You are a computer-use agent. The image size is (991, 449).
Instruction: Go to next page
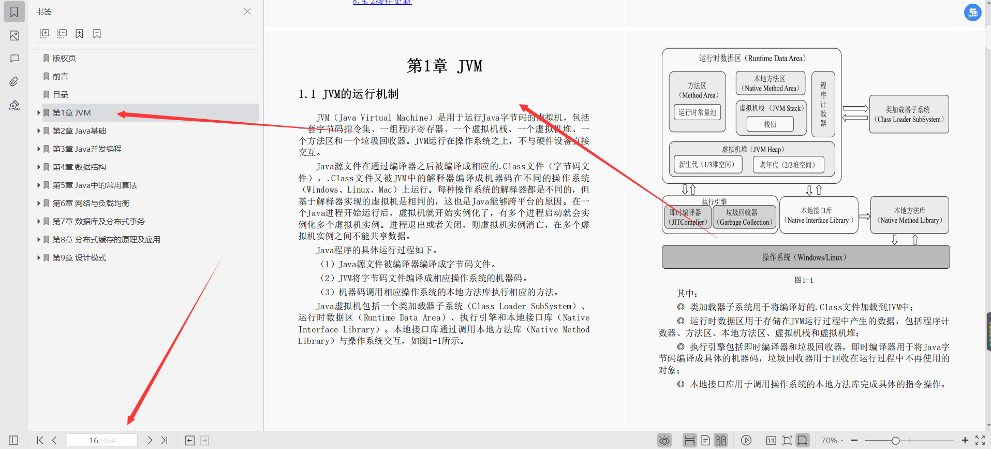[x=150, y=440]
